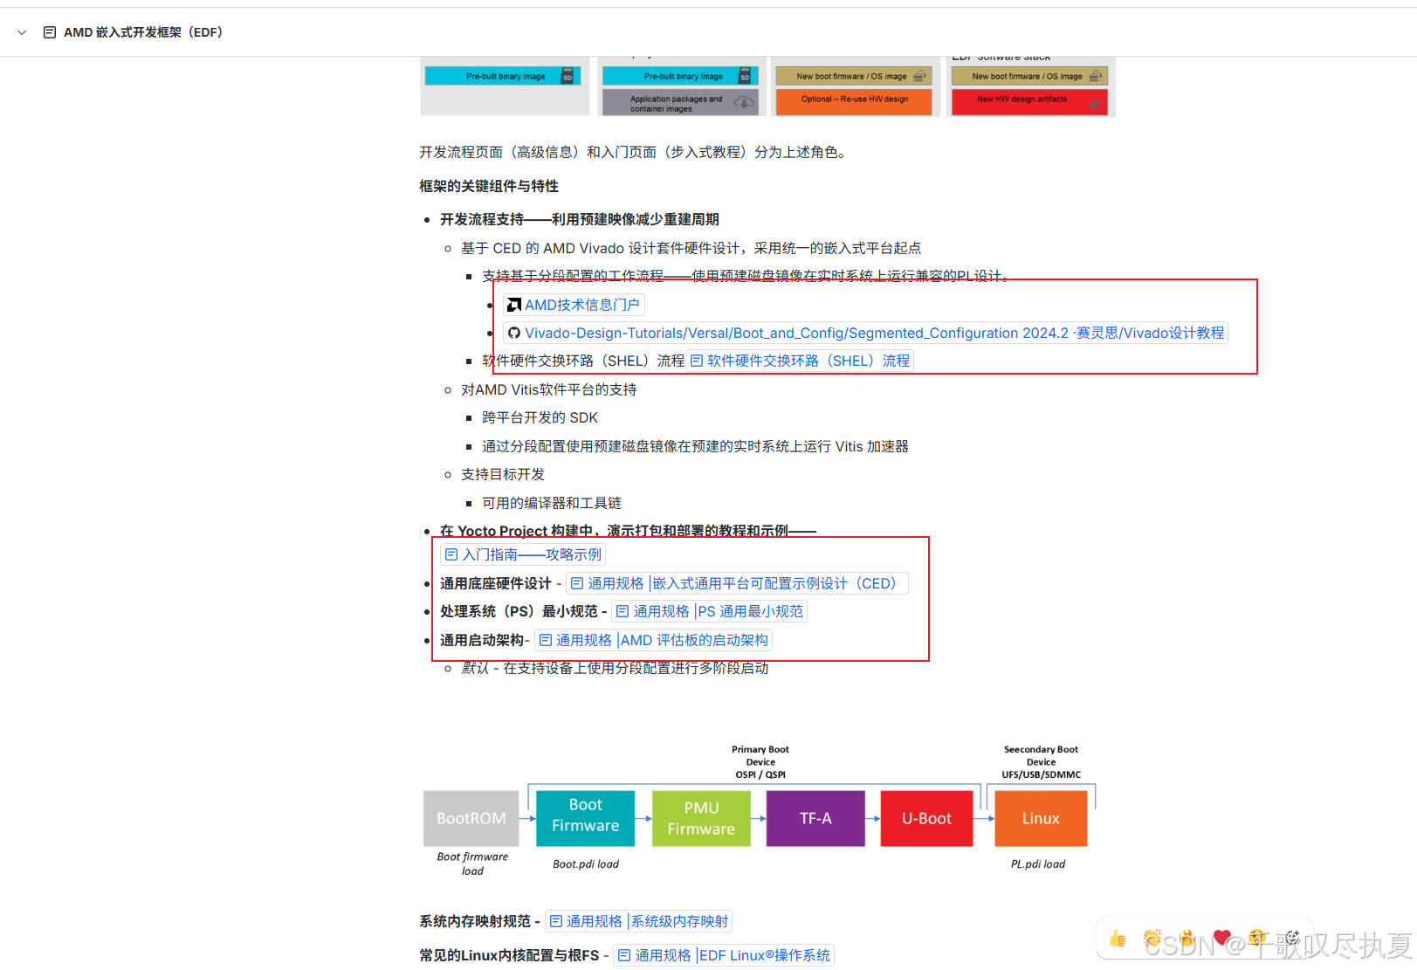React with the fire emoji
Image resolution: width=1417 pixels, height=970 pixels.
coord(1187,939)
